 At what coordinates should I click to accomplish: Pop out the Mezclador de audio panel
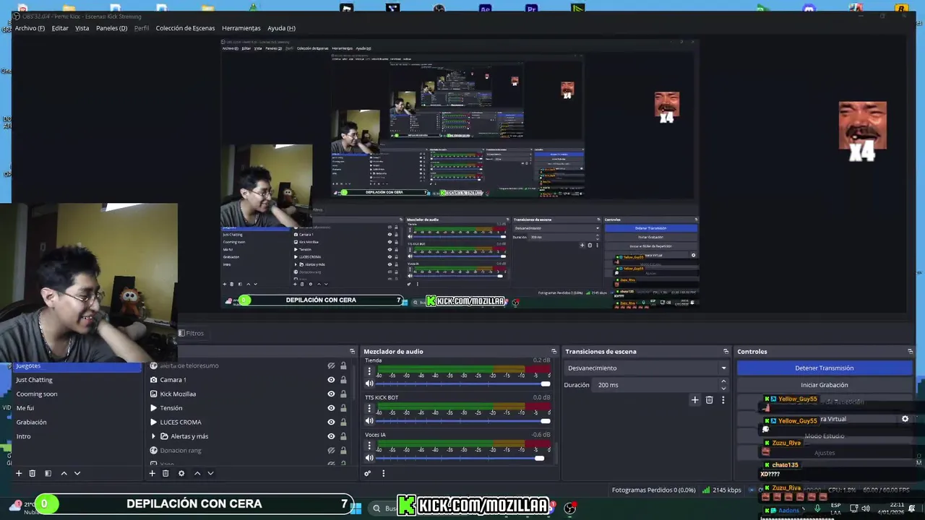coord(554,352)
